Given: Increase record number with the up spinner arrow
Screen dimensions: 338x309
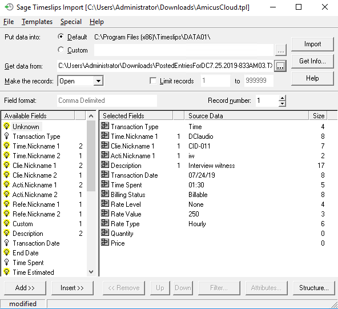Looking at the screenshot, I should point(282,98).
